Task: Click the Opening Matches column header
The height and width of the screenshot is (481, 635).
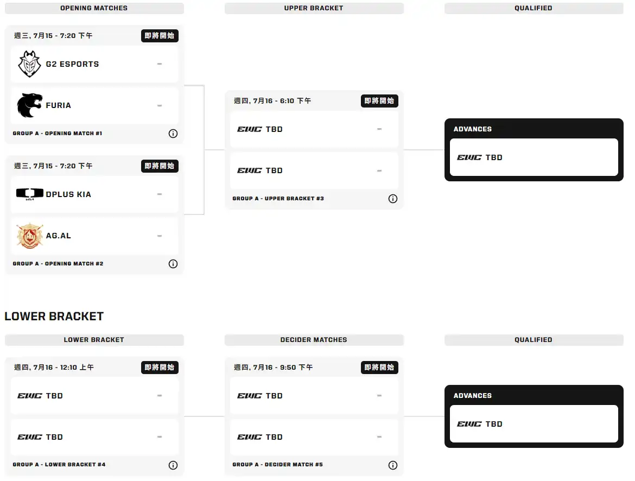Action: (94, 8)
